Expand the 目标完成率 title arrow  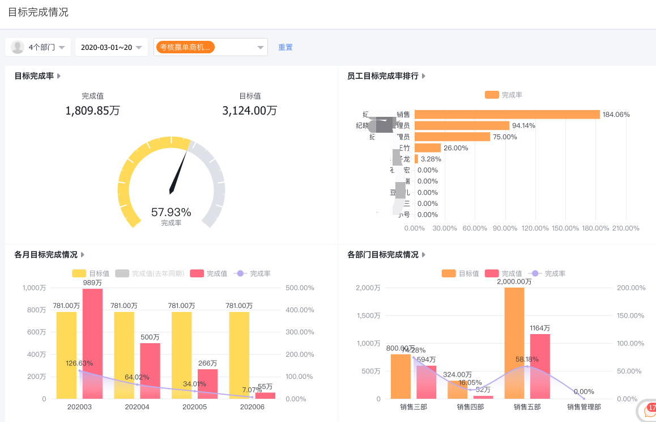pos(59,76)
